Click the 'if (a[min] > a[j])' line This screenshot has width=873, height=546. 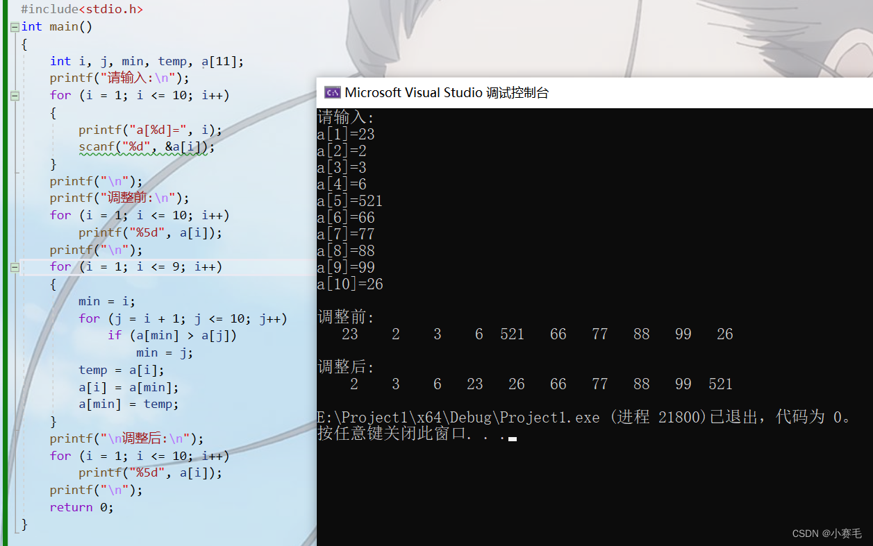coord(172,336)
